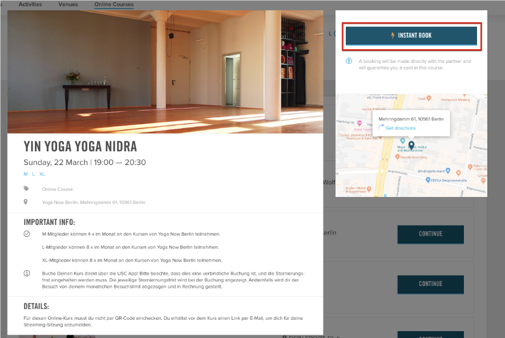Viewport: 505px width, 338px height.
Task: Click the dark venue marker pin on the map
Action: (411, 144)
